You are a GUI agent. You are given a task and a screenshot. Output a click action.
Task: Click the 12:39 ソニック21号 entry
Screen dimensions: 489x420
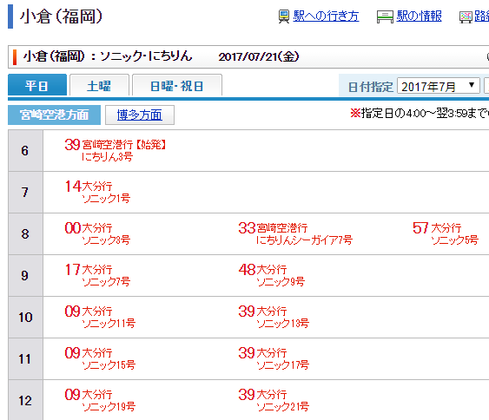[x=274, y=400]
